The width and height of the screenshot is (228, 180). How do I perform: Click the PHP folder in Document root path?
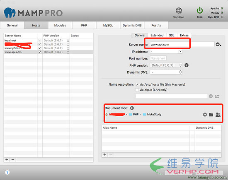[134, 114]
